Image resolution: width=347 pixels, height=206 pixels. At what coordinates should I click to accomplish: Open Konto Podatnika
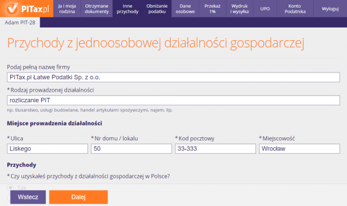(295, 9)
